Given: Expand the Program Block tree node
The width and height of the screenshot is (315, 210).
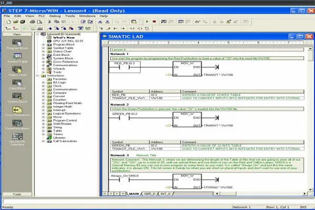Looking at the screenshot, I should 43,45.
